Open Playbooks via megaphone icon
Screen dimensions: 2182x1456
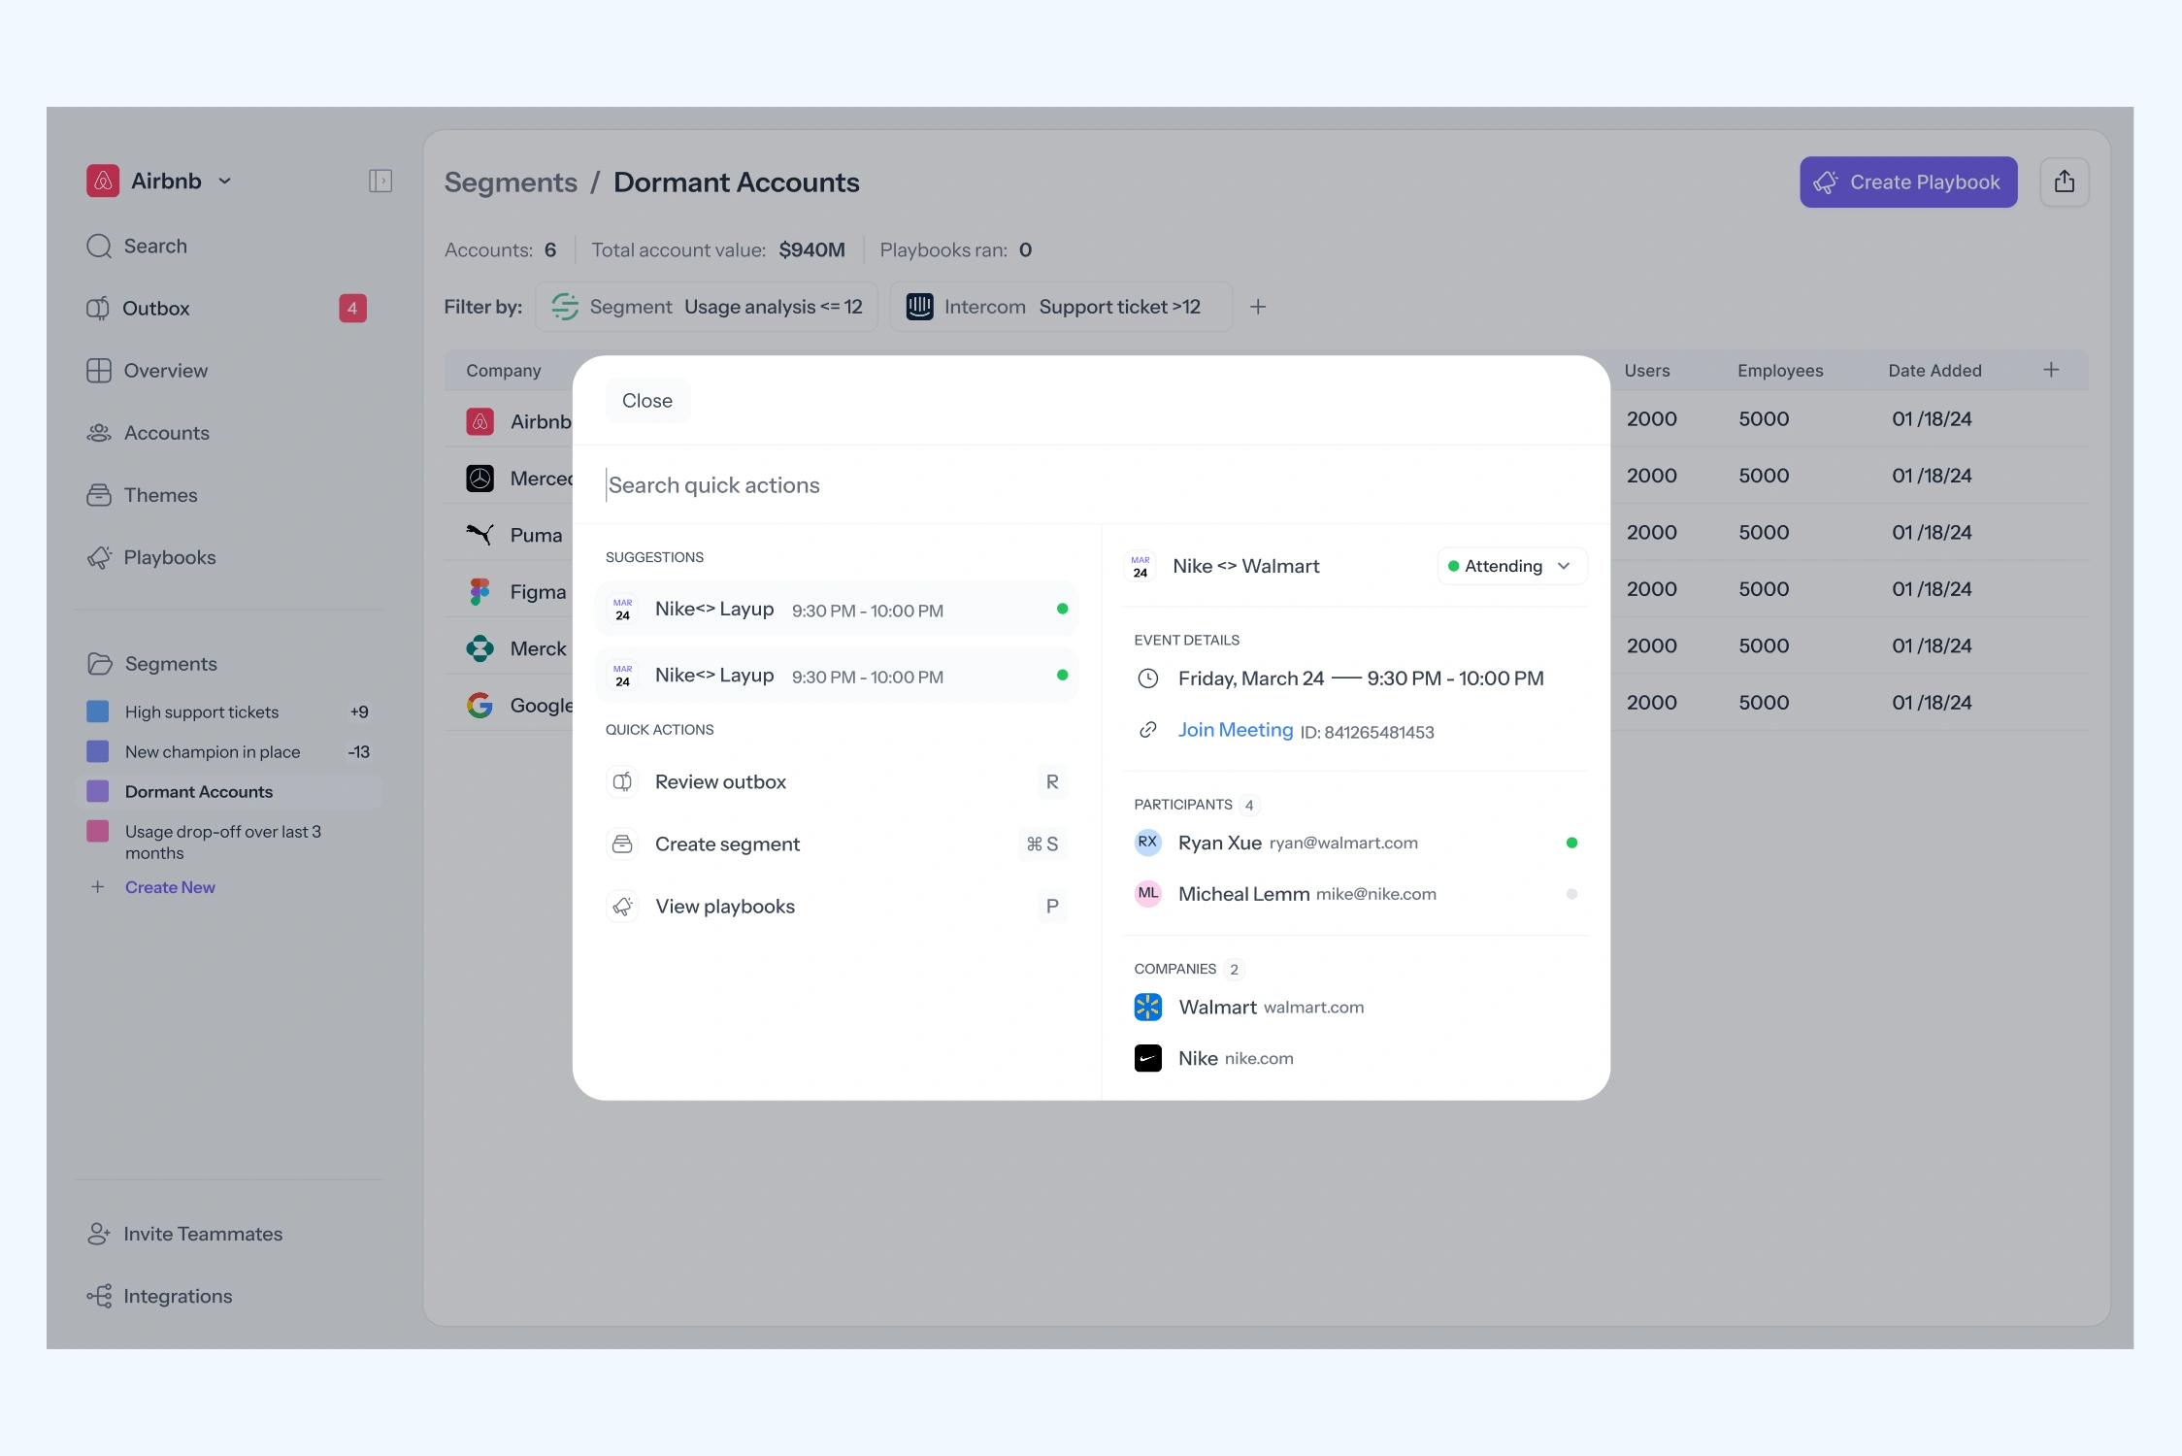click(99, 557)
